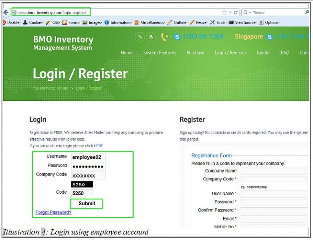The width and height of the screenshot is (313, 240).
Task: Open the Resize toolbar menu
Action: [199, 22]
